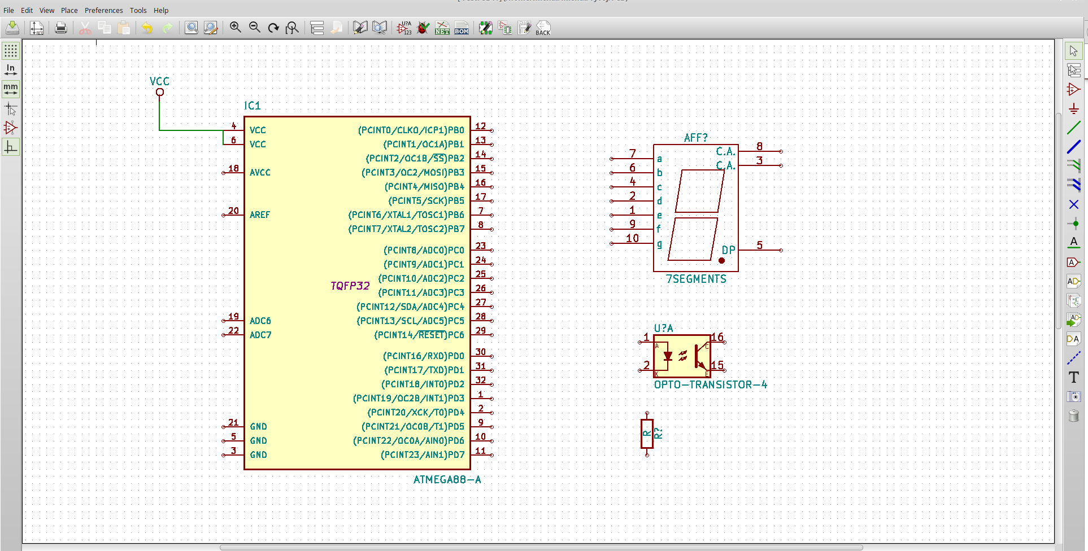Select the Place Wire tool
This screenshot has height=551, width=1088.
click(1073, 128)
